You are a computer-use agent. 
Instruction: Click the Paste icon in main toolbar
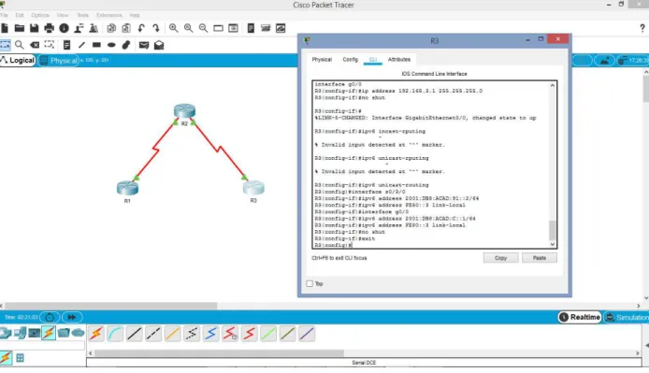tap(126, 28)
